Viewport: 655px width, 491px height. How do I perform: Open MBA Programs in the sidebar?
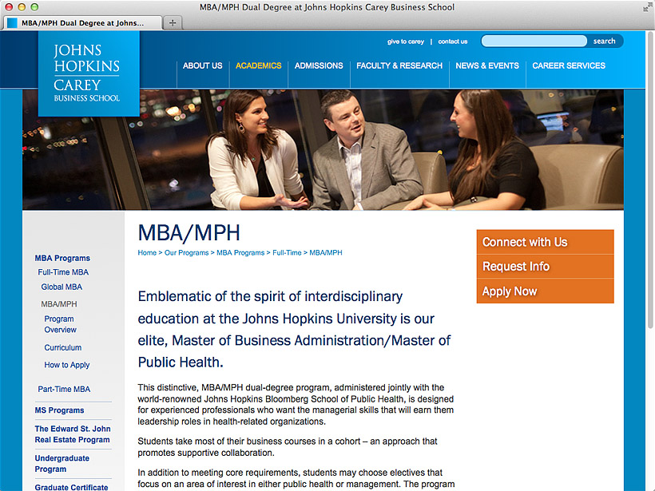[x=62, y=258]
